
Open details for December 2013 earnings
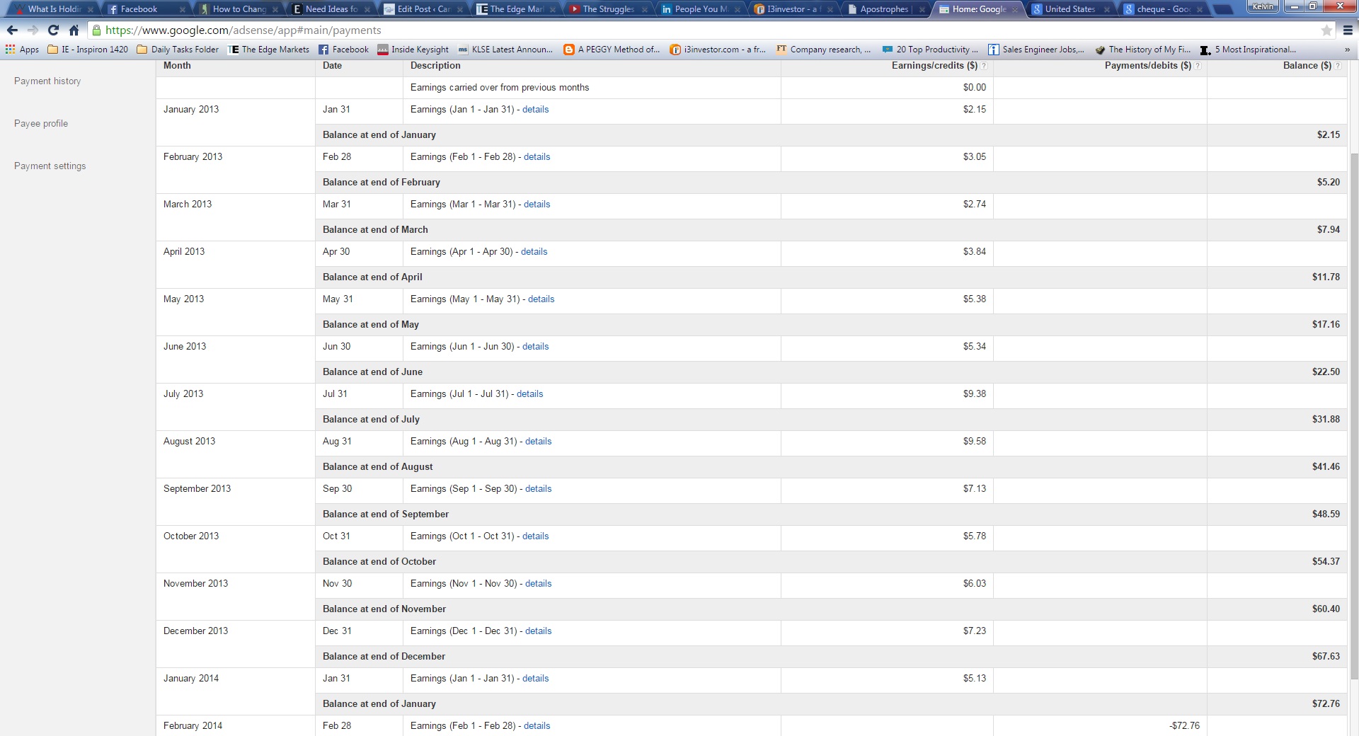538,631
